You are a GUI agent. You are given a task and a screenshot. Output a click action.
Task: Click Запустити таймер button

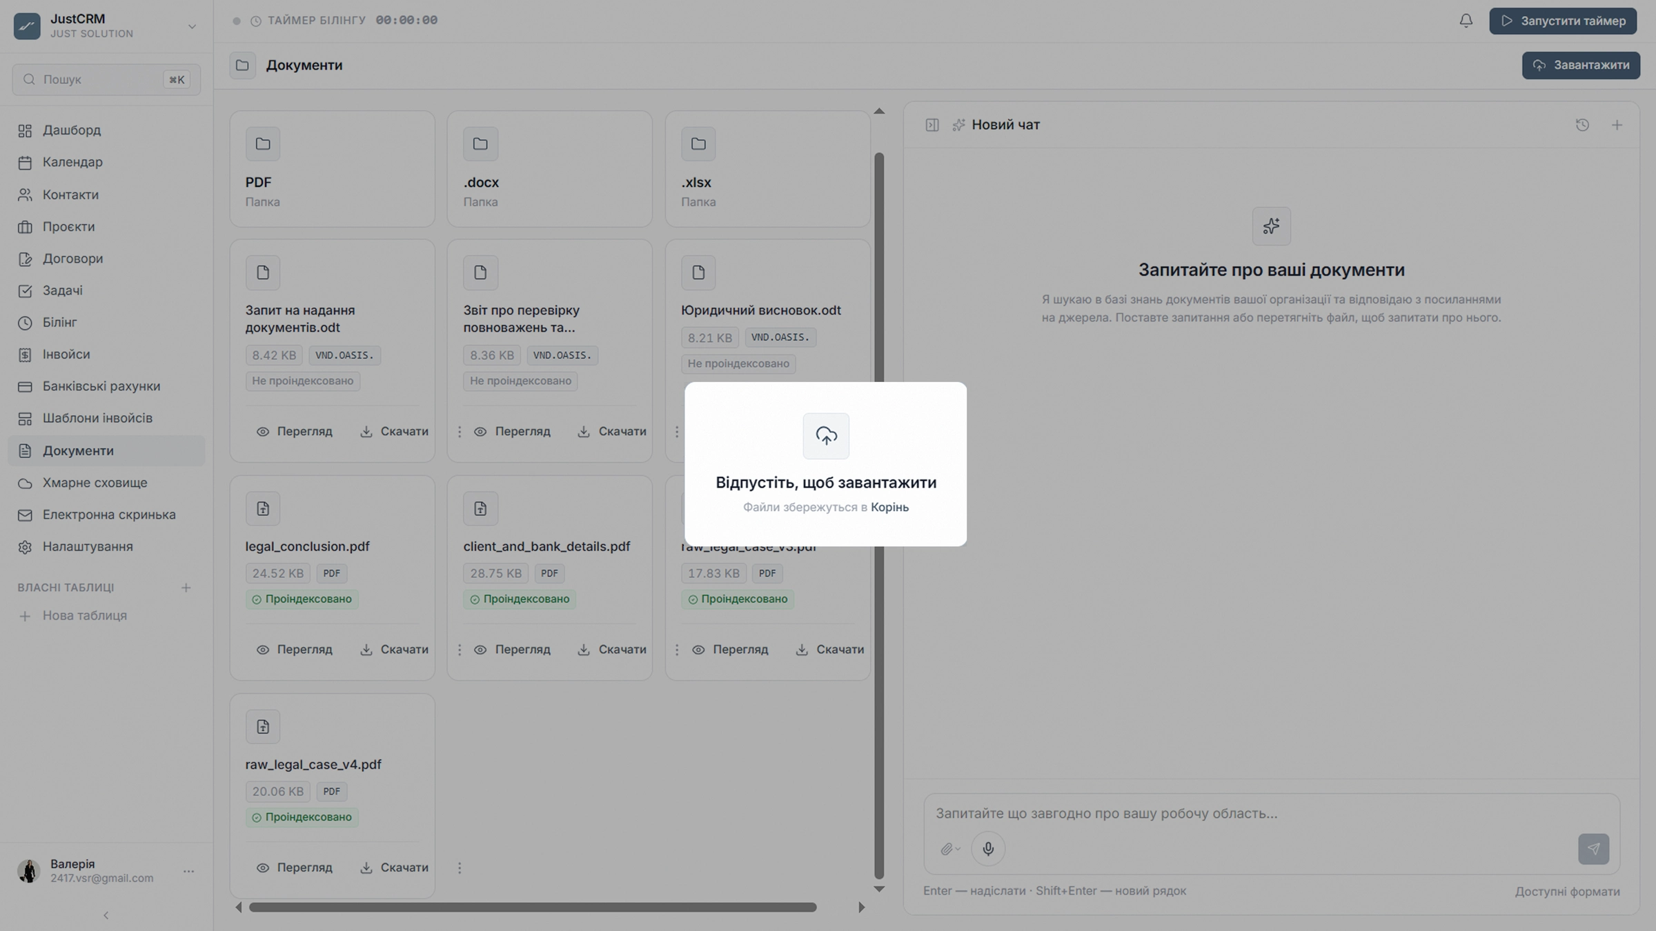1563,21
